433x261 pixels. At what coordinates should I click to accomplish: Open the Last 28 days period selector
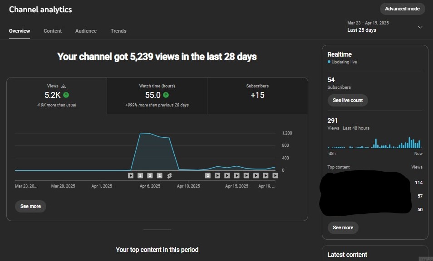point(385,27)
